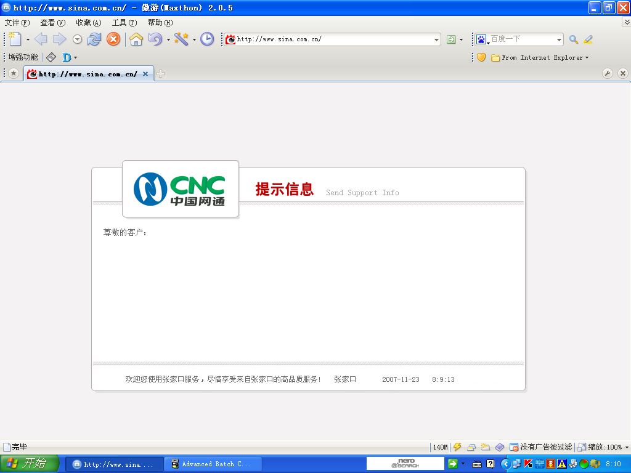Screen dimensions: 631x473
Task: Expand the address bar dropdown arrow
Action: click(436, 39)
